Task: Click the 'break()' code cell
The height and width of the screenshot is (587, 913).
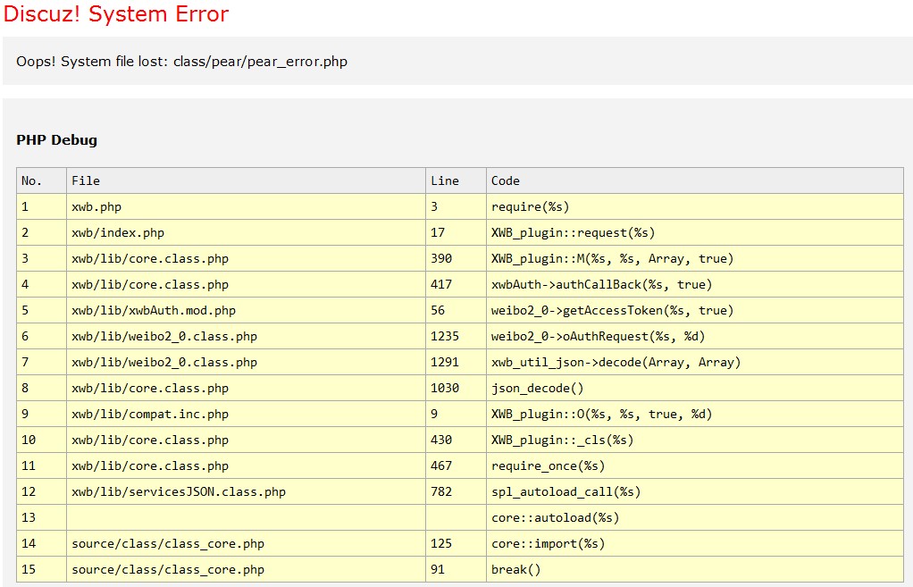Action: tap(695, 569)
